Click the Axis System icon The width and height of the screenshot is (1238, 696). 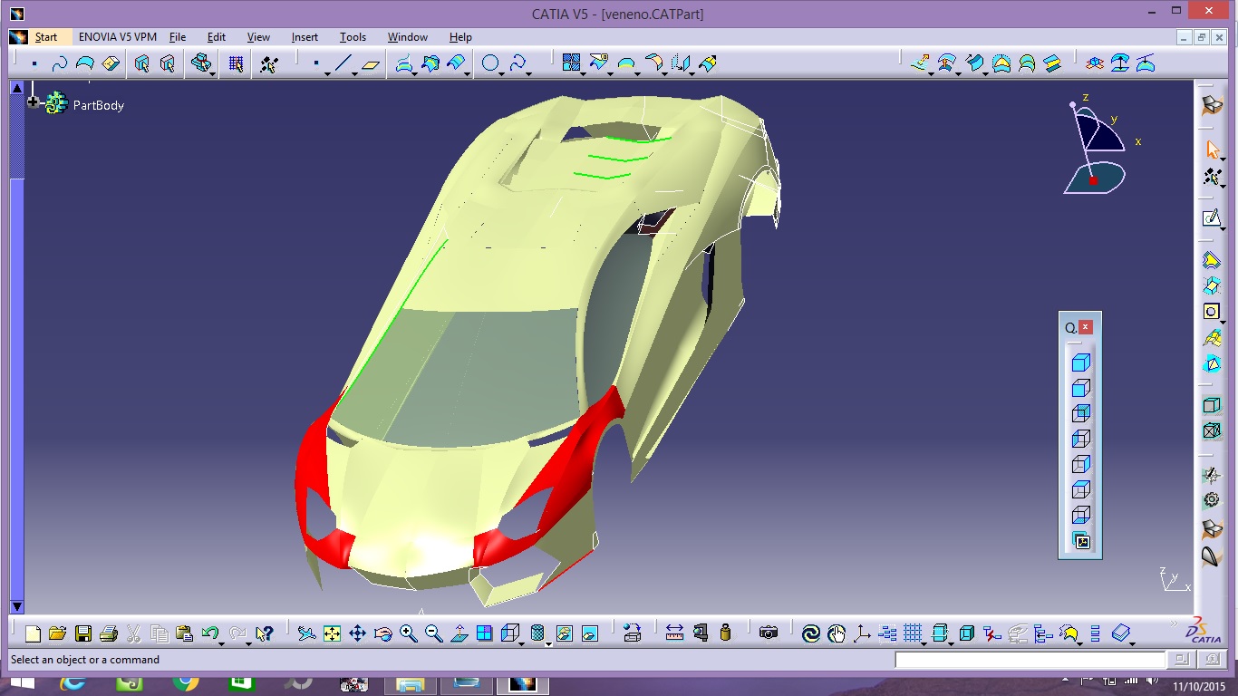tap(862, 633)
